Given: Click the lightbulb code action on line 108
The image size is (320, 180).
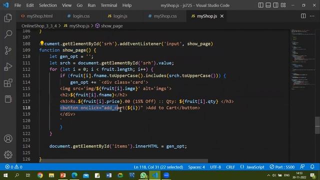Looking at the screenshot, I should tap(42, 43).
